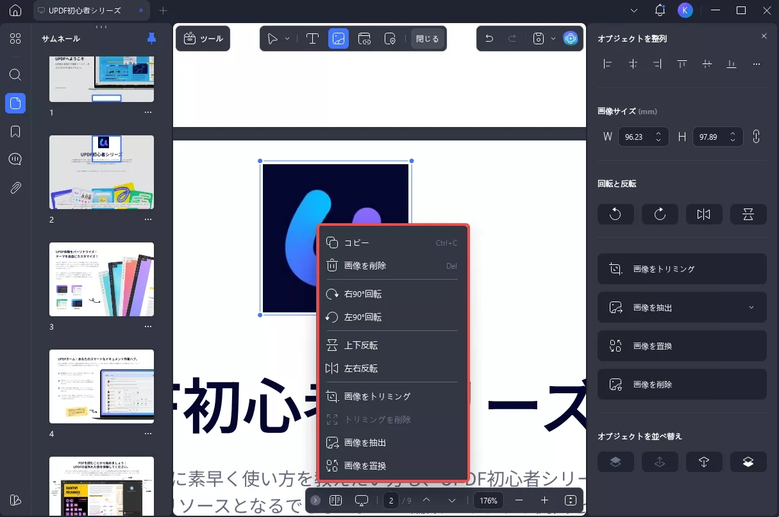Screen dimensions: 779x517
Task: Open options menu for page 1 thumbnail
Action: click(148, 112)
